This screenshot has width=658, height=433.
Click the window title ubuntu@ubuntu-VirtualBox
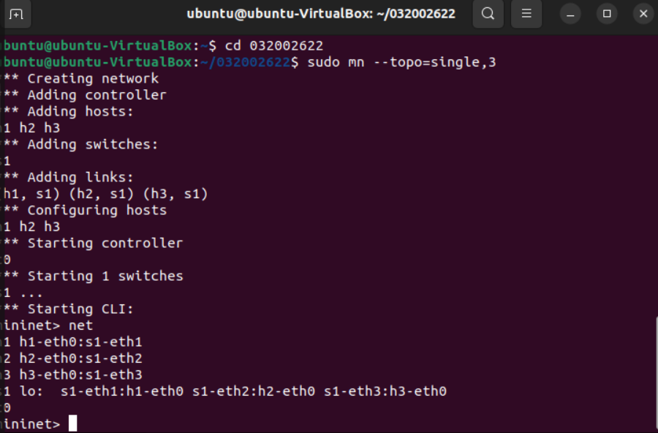(320, 14)
